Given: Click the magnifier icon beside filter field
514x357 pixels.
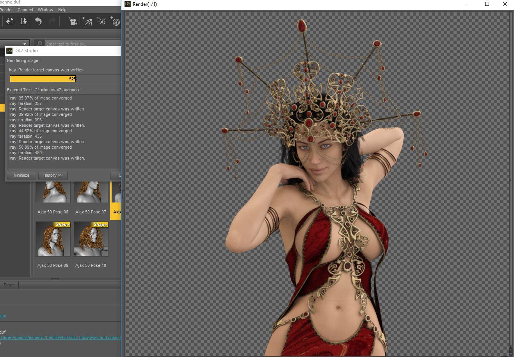Looking at the screenshot, I should 40,44.
